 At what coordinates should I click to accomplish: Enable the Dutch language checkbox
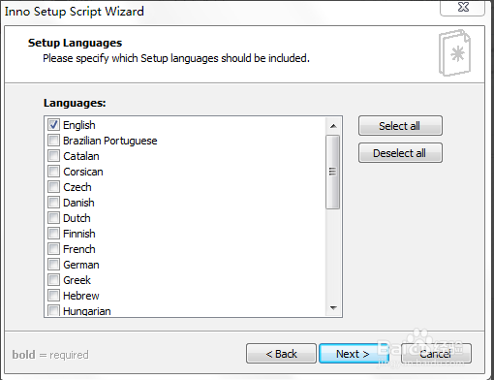(x=53, y=218)
